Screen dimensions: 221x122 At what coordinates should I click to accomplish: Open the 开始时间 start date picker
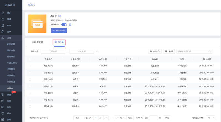tap(53, 51)
